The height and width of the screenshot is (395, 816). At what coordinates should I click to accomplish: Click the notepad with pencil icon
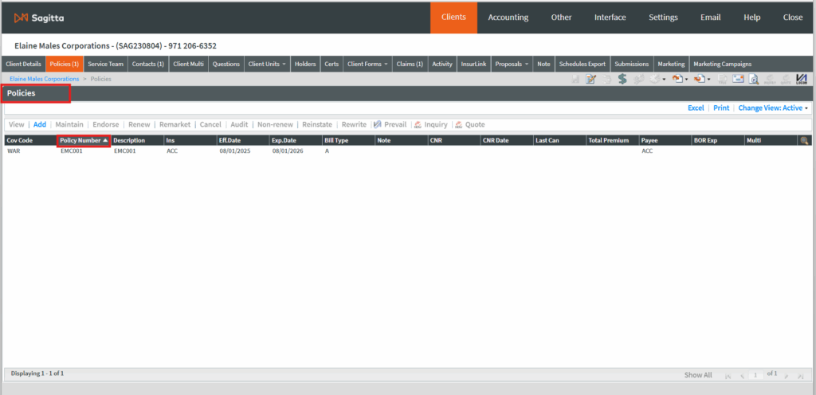(x=590, y=79)
